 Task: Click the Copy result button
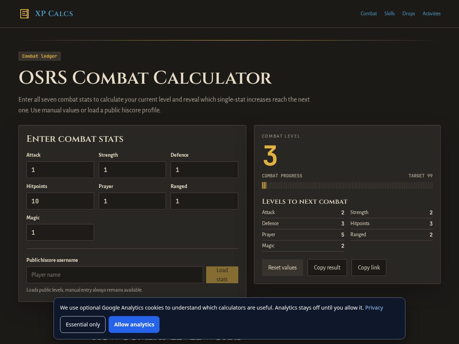pyautogui.click(x=327, y=268)
